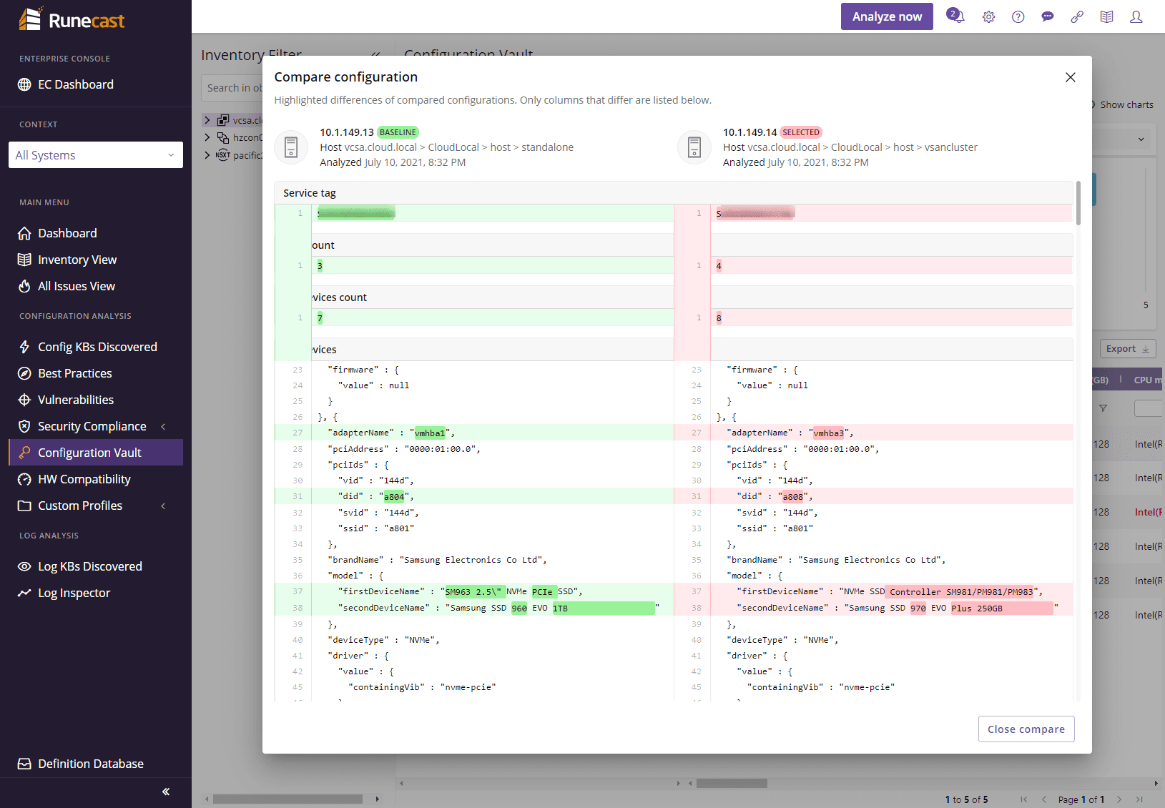Click the Vulnerabilities crosshair icon
The image size is (1165, 808).
[x=24, y=400]
